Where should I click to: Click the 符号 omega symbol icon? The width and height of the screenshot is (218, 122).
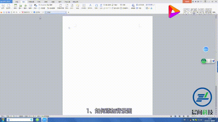point(96,6)
